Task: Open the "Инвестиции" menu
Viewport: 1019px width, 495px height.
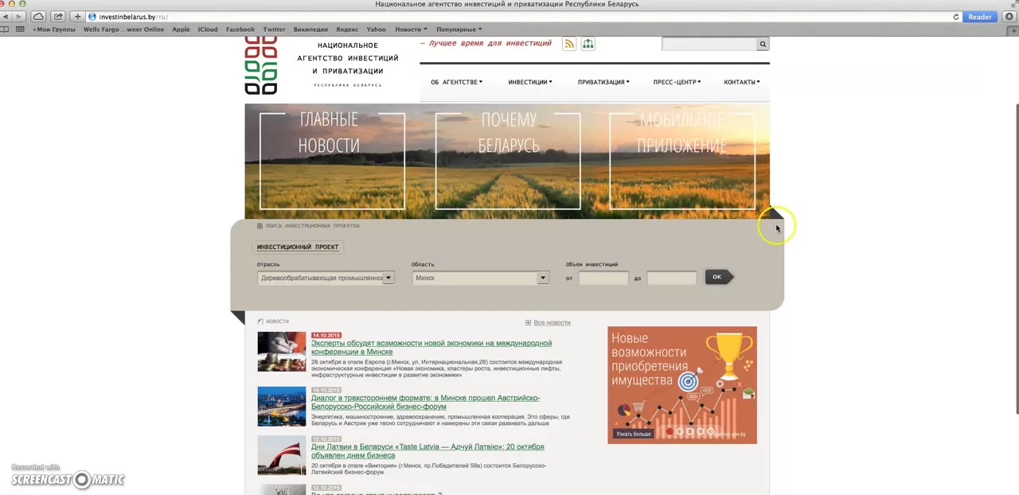Action: (529, 82)
